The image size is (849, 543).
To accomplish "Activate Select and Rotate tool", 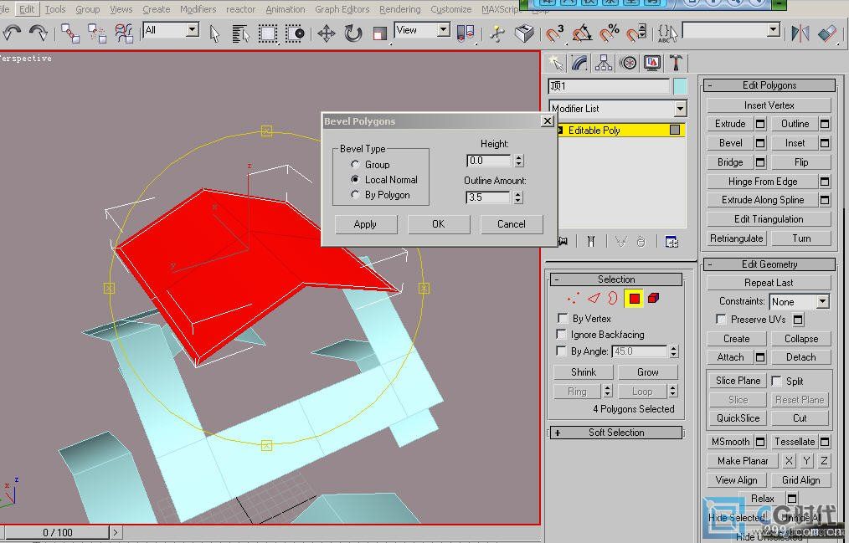I will coord(353,33).
